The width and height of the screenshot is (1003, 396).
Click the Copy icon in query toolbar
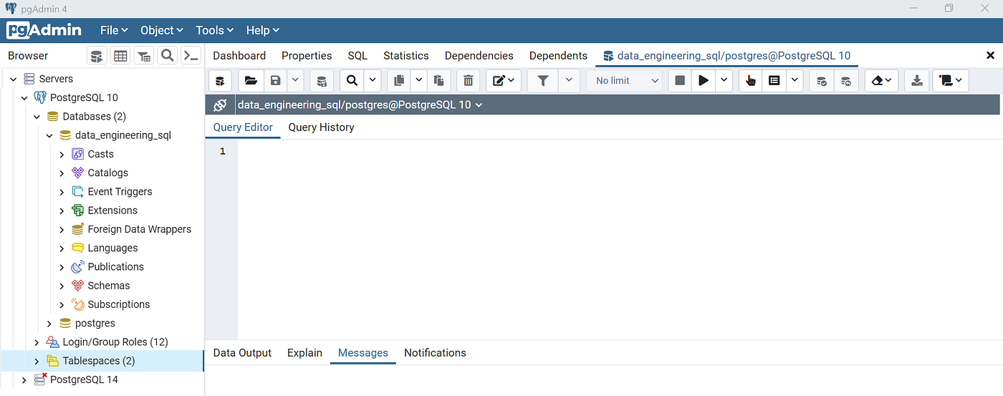point(399,81)
